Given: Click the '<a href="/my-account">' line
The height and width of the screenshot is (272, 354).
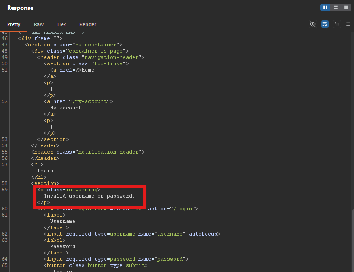Looking at the screenshot, I should pyautogui.click(x=78, y=101).
